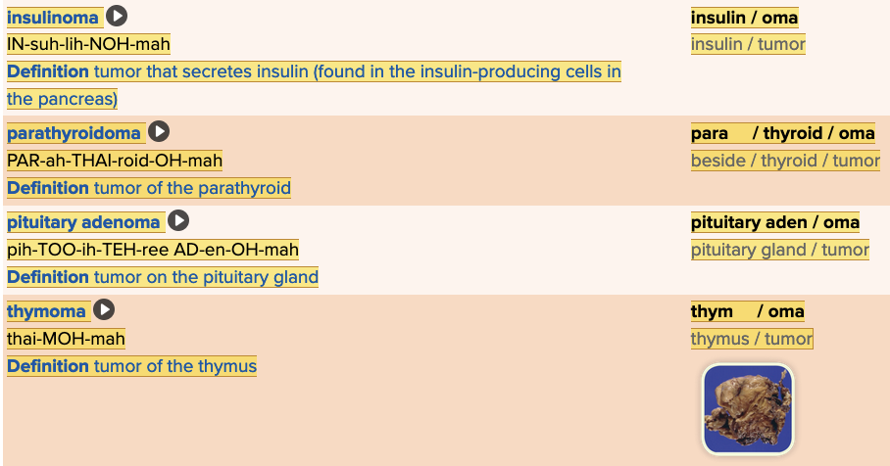890x466 pixels.
Task: Open the thymoma specimen image thumbnail
Action: tap(748, 409)
